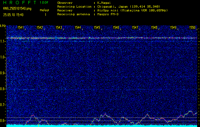Click the 1541 time marker

pos(20,27)
